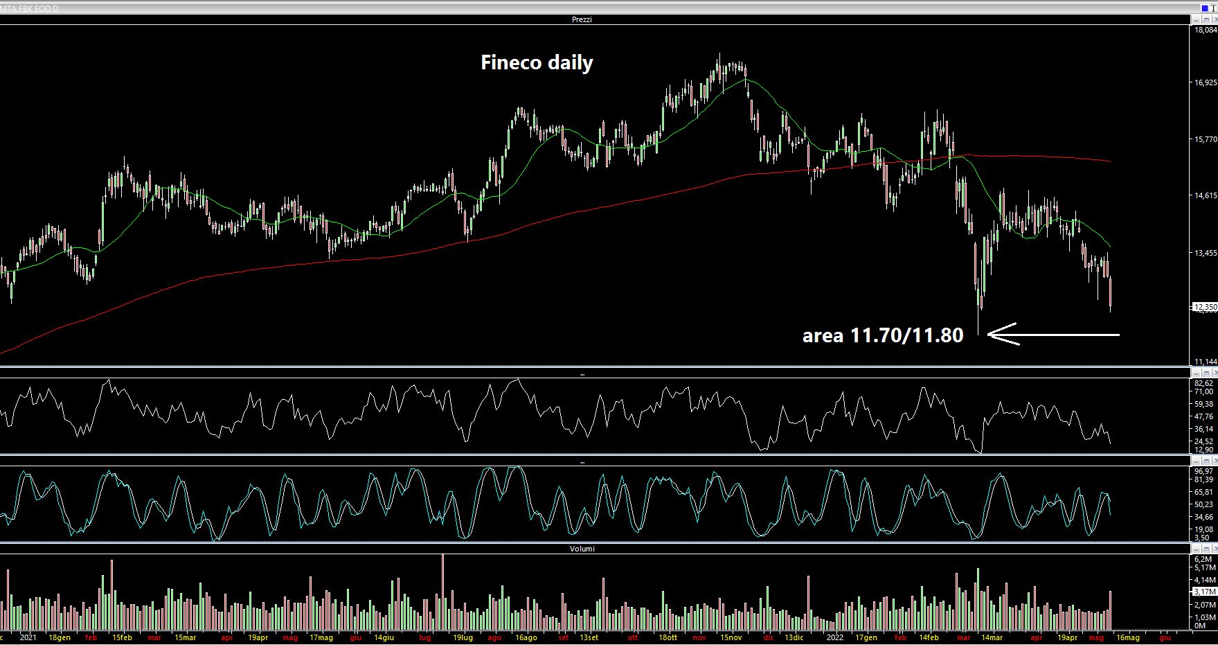The width and height of the screenshot is (1218, 645).
Task: Click the 16,925 price axis label
Action: coord(1206,82)
